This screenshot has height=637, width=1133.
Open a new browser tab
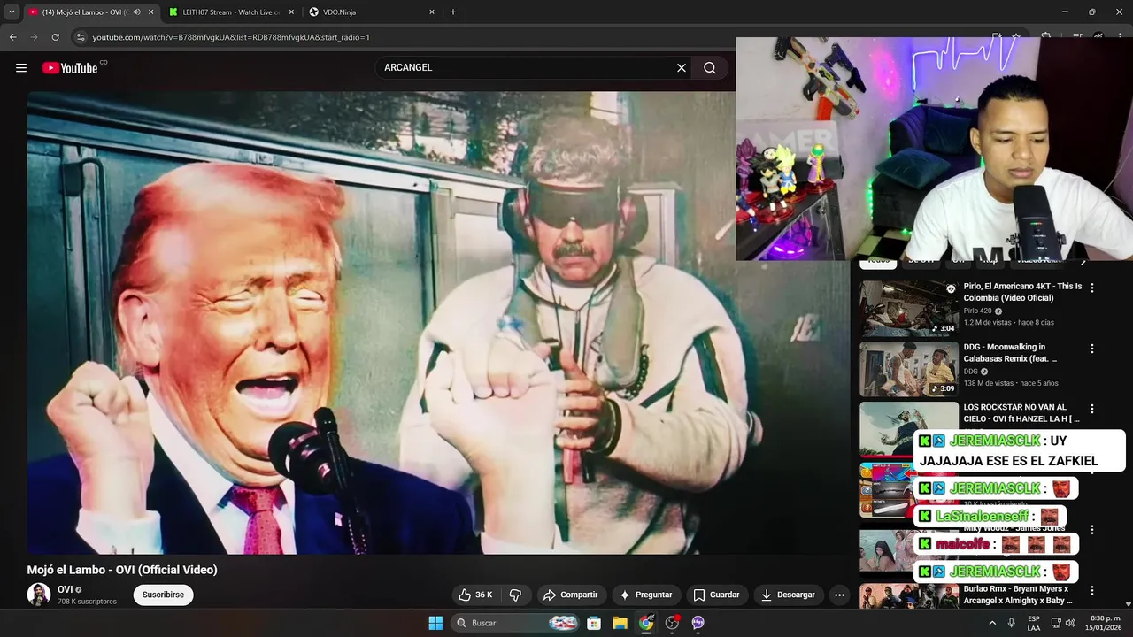[x=453, y=12]
